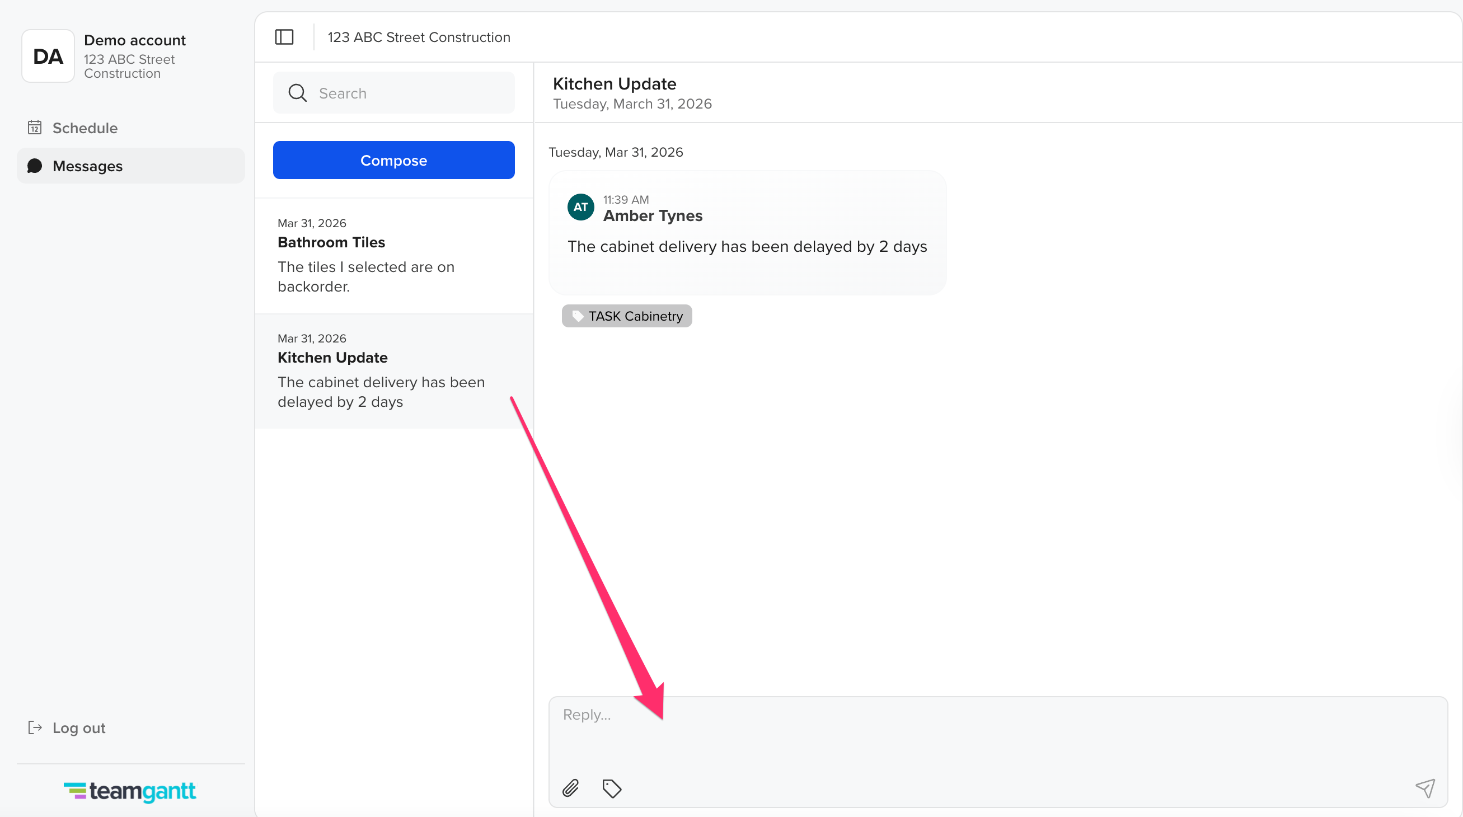The width and height of the screenshot is (1463, 817).
Task: Add a tag using the tag icon
Action: pyautogui.click(x=612, y=788)
